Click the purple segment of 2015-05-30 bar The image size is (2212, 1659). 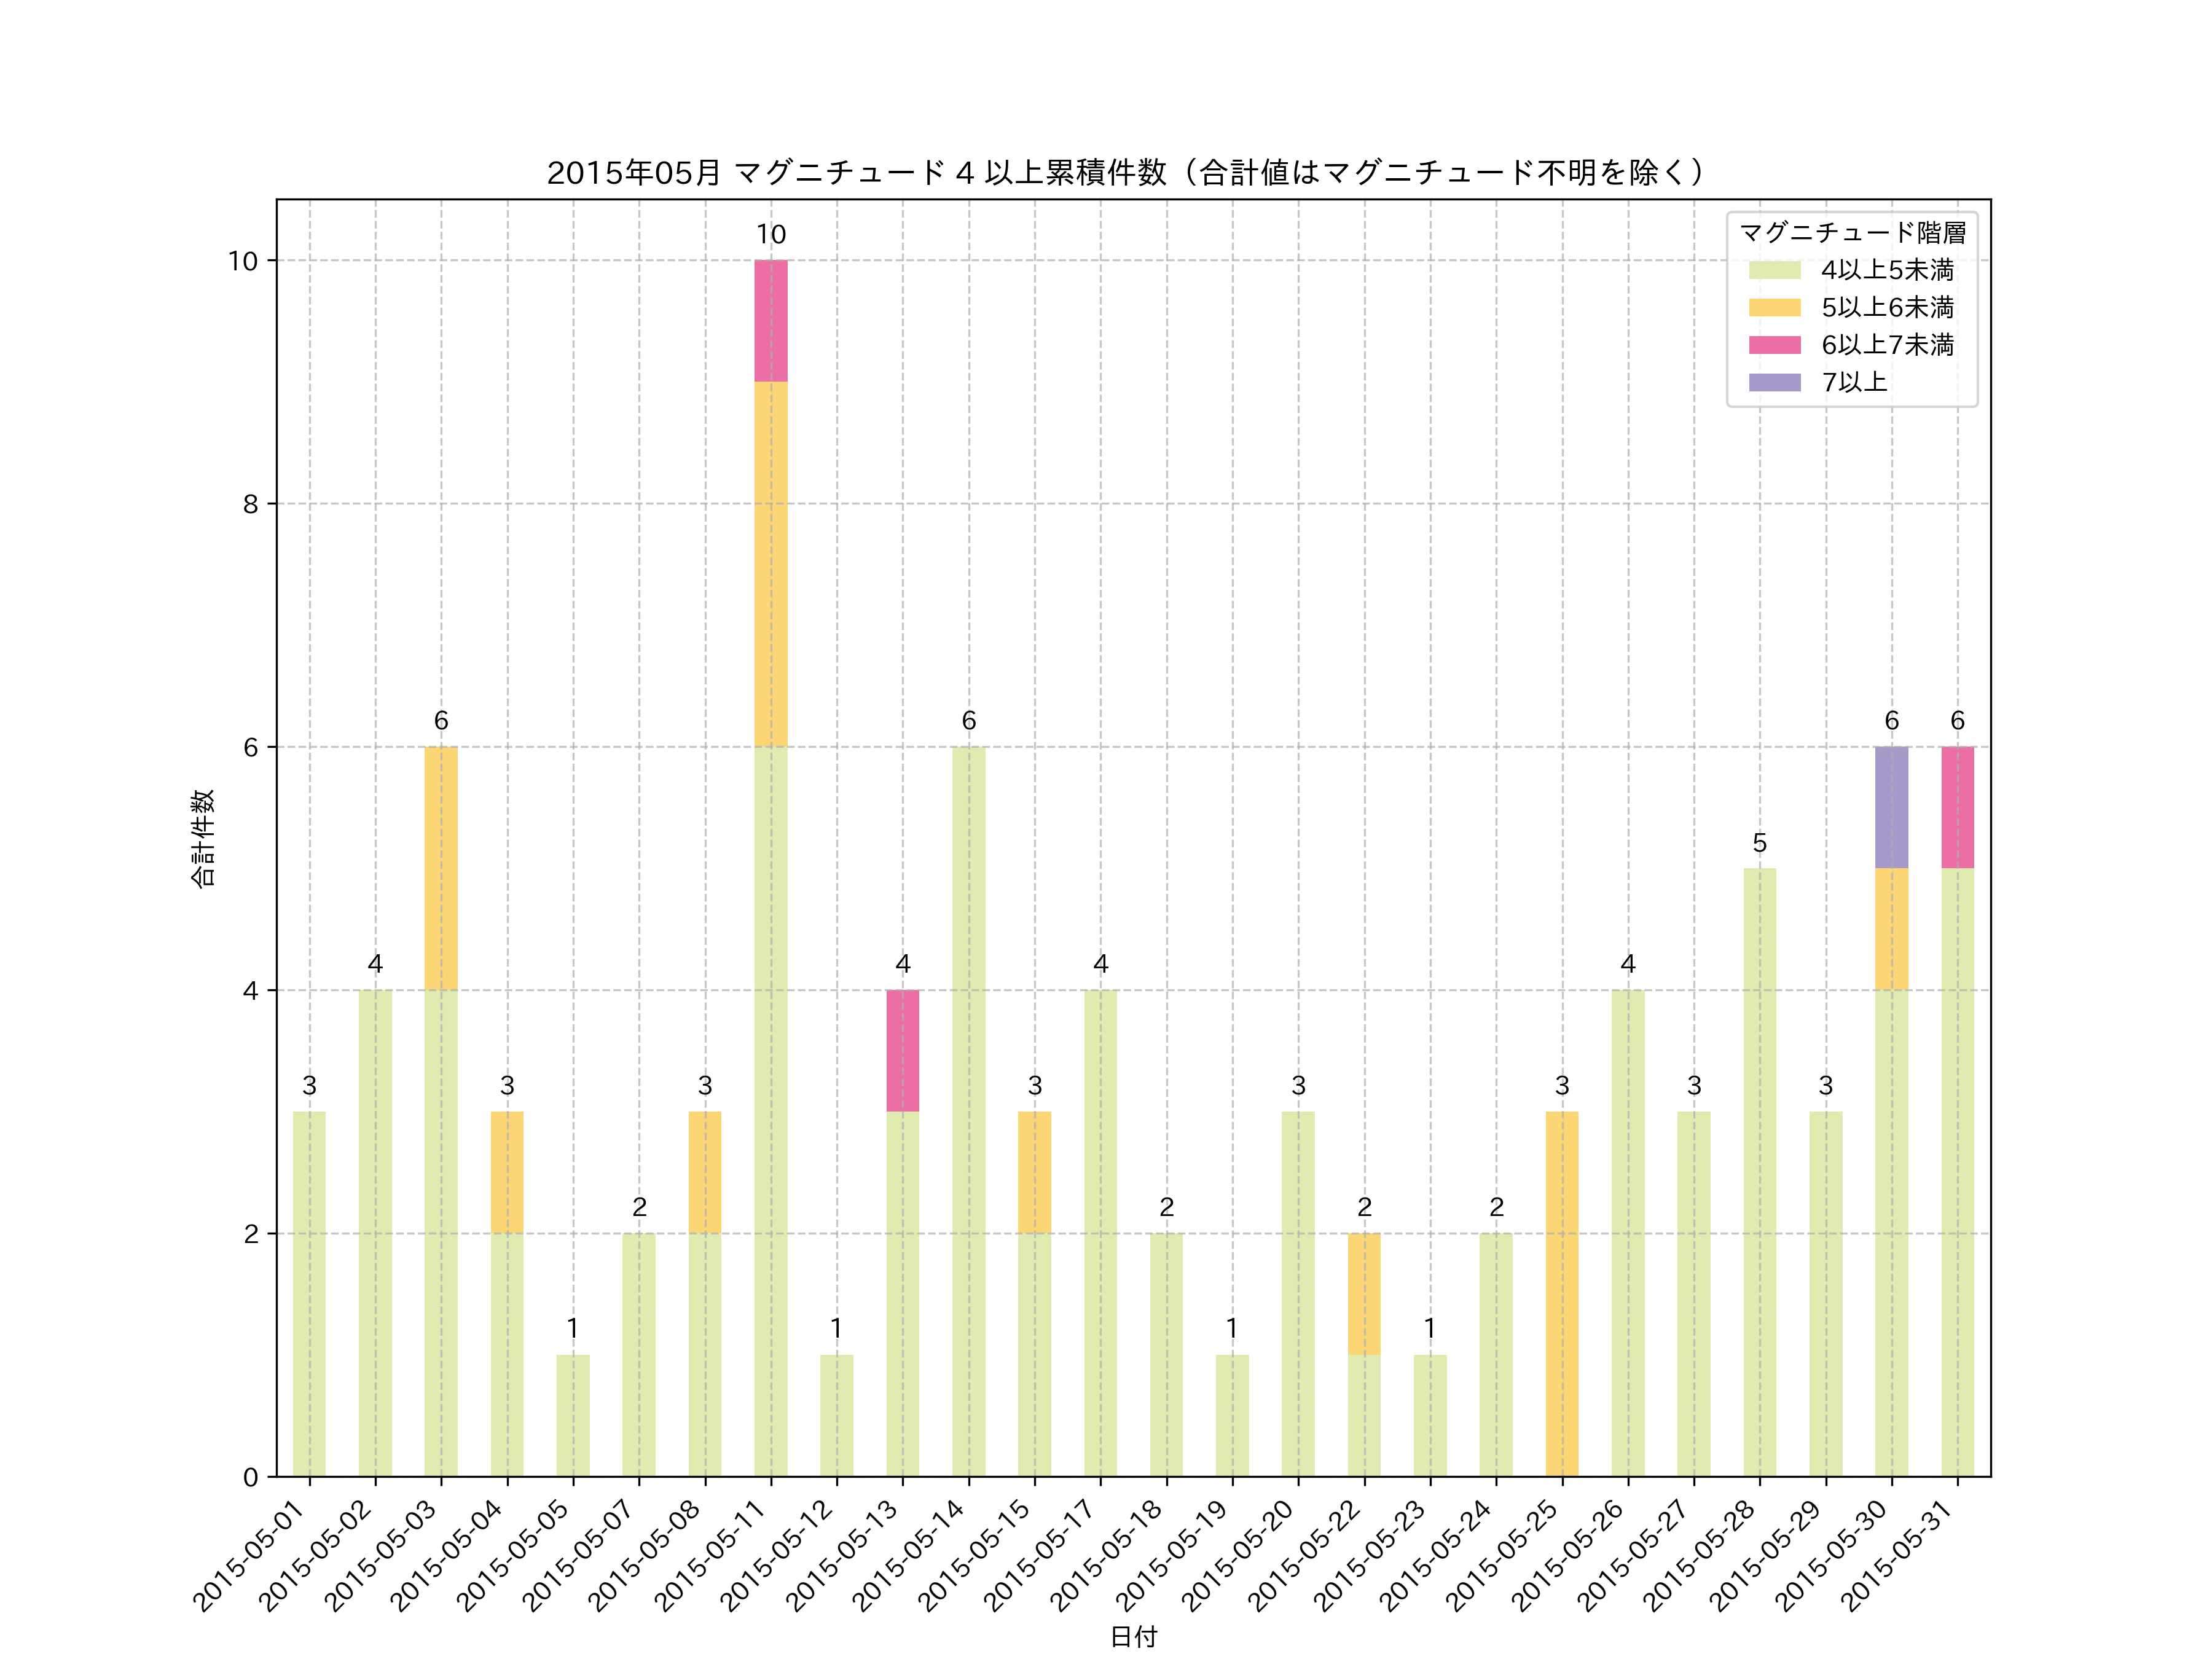pos(1891,807)
